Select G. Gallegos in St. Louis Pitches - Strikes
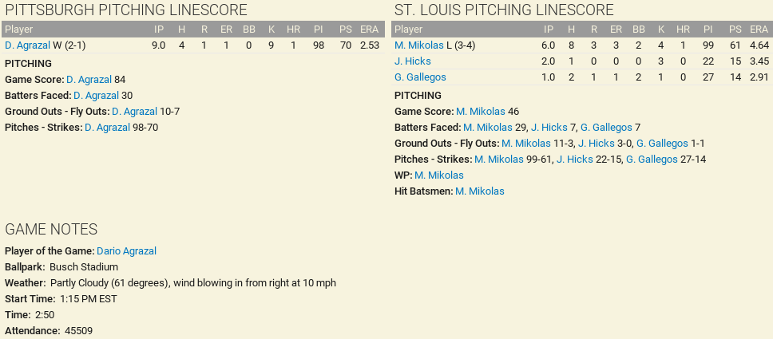 coord(652,160)
